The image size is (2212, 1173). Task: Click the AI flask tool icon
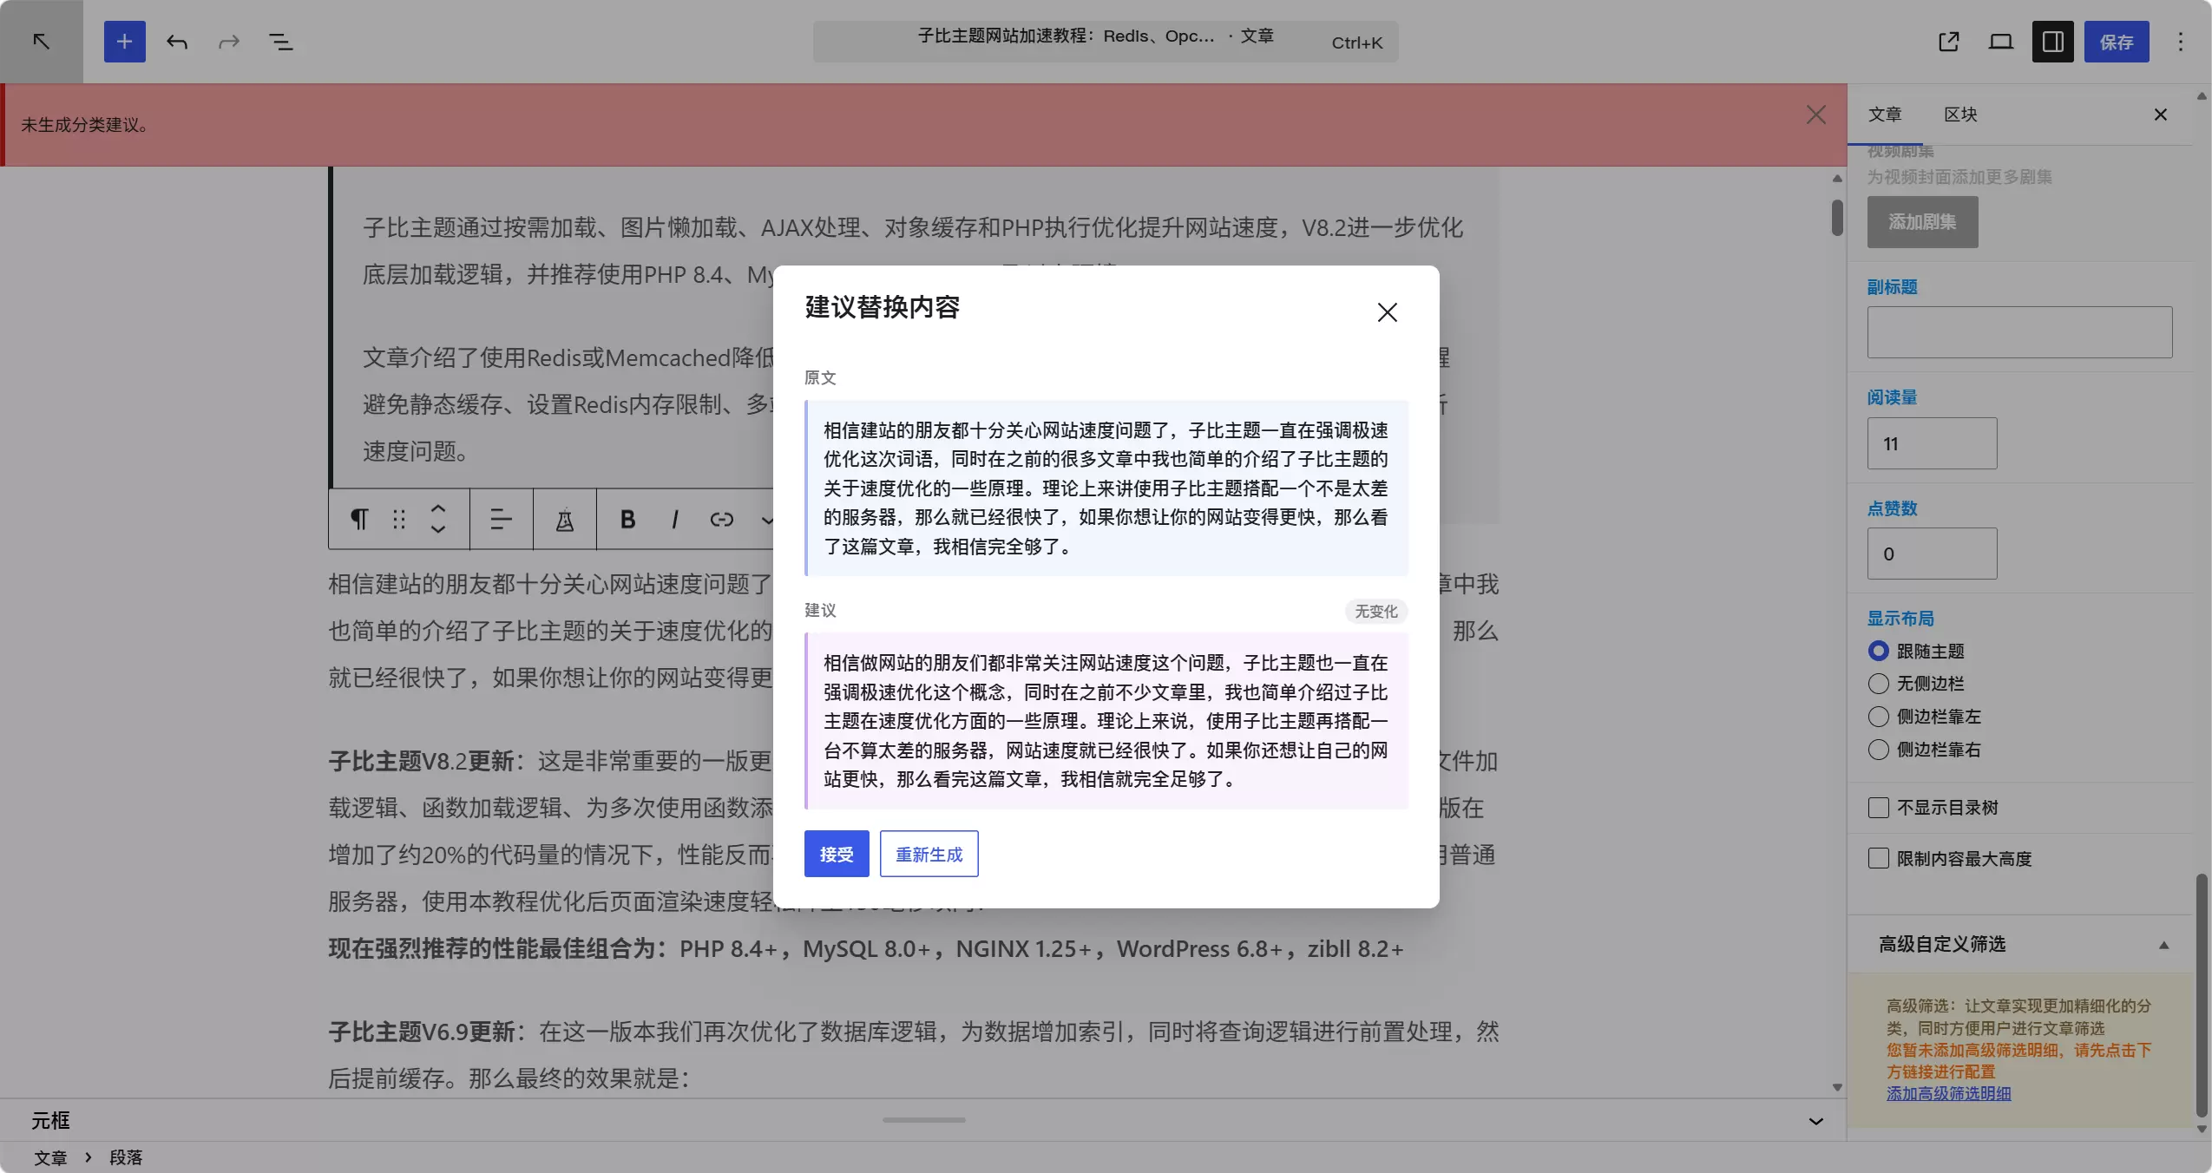point(564,519)
